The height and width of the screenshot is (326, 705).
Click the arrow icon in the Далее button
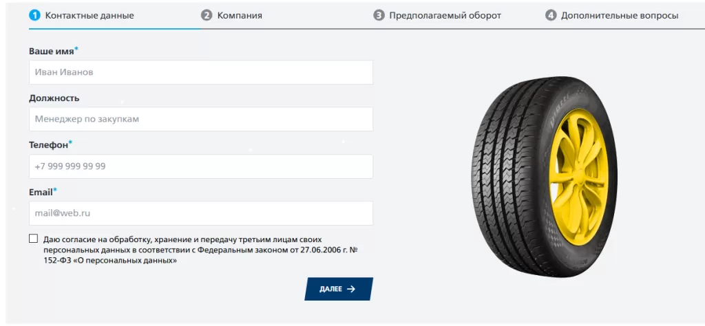(x=351, y=289)
